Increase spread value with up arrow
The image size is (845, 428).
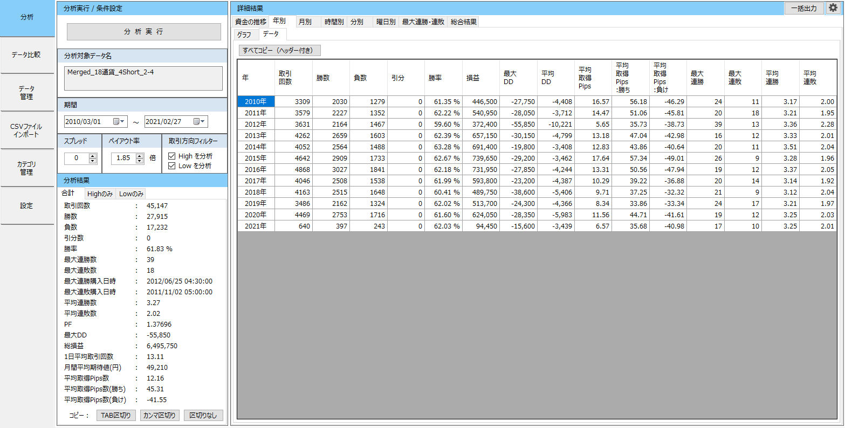pos(92,156)
